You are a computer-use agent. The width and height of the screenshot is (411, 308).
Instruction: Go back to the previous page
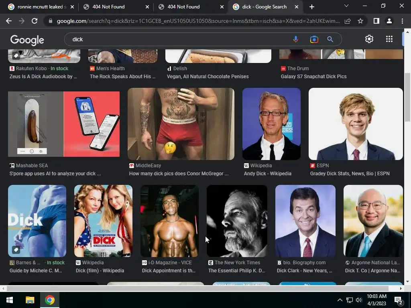pos(9,21)
